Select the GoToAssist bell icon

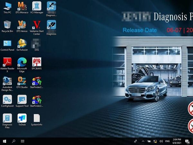pos(22,45)
